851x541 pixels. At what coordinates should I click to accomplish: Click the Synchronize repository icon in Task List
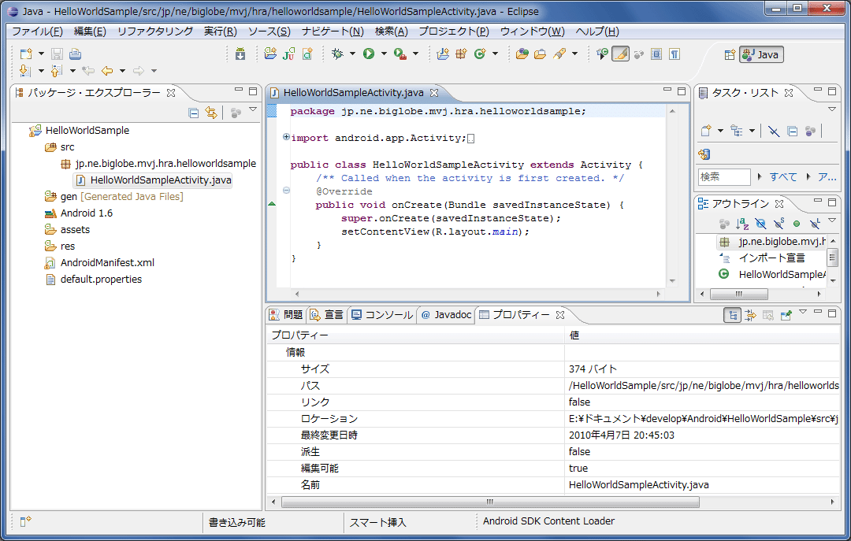pos(704,154)
